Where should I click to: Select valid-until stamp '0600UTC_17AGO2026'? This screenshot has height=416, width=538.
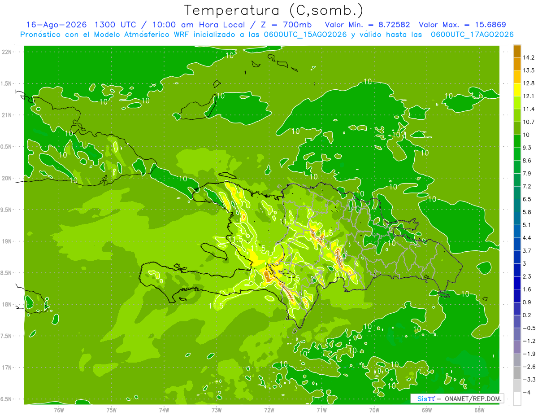[x=472, y=35]
